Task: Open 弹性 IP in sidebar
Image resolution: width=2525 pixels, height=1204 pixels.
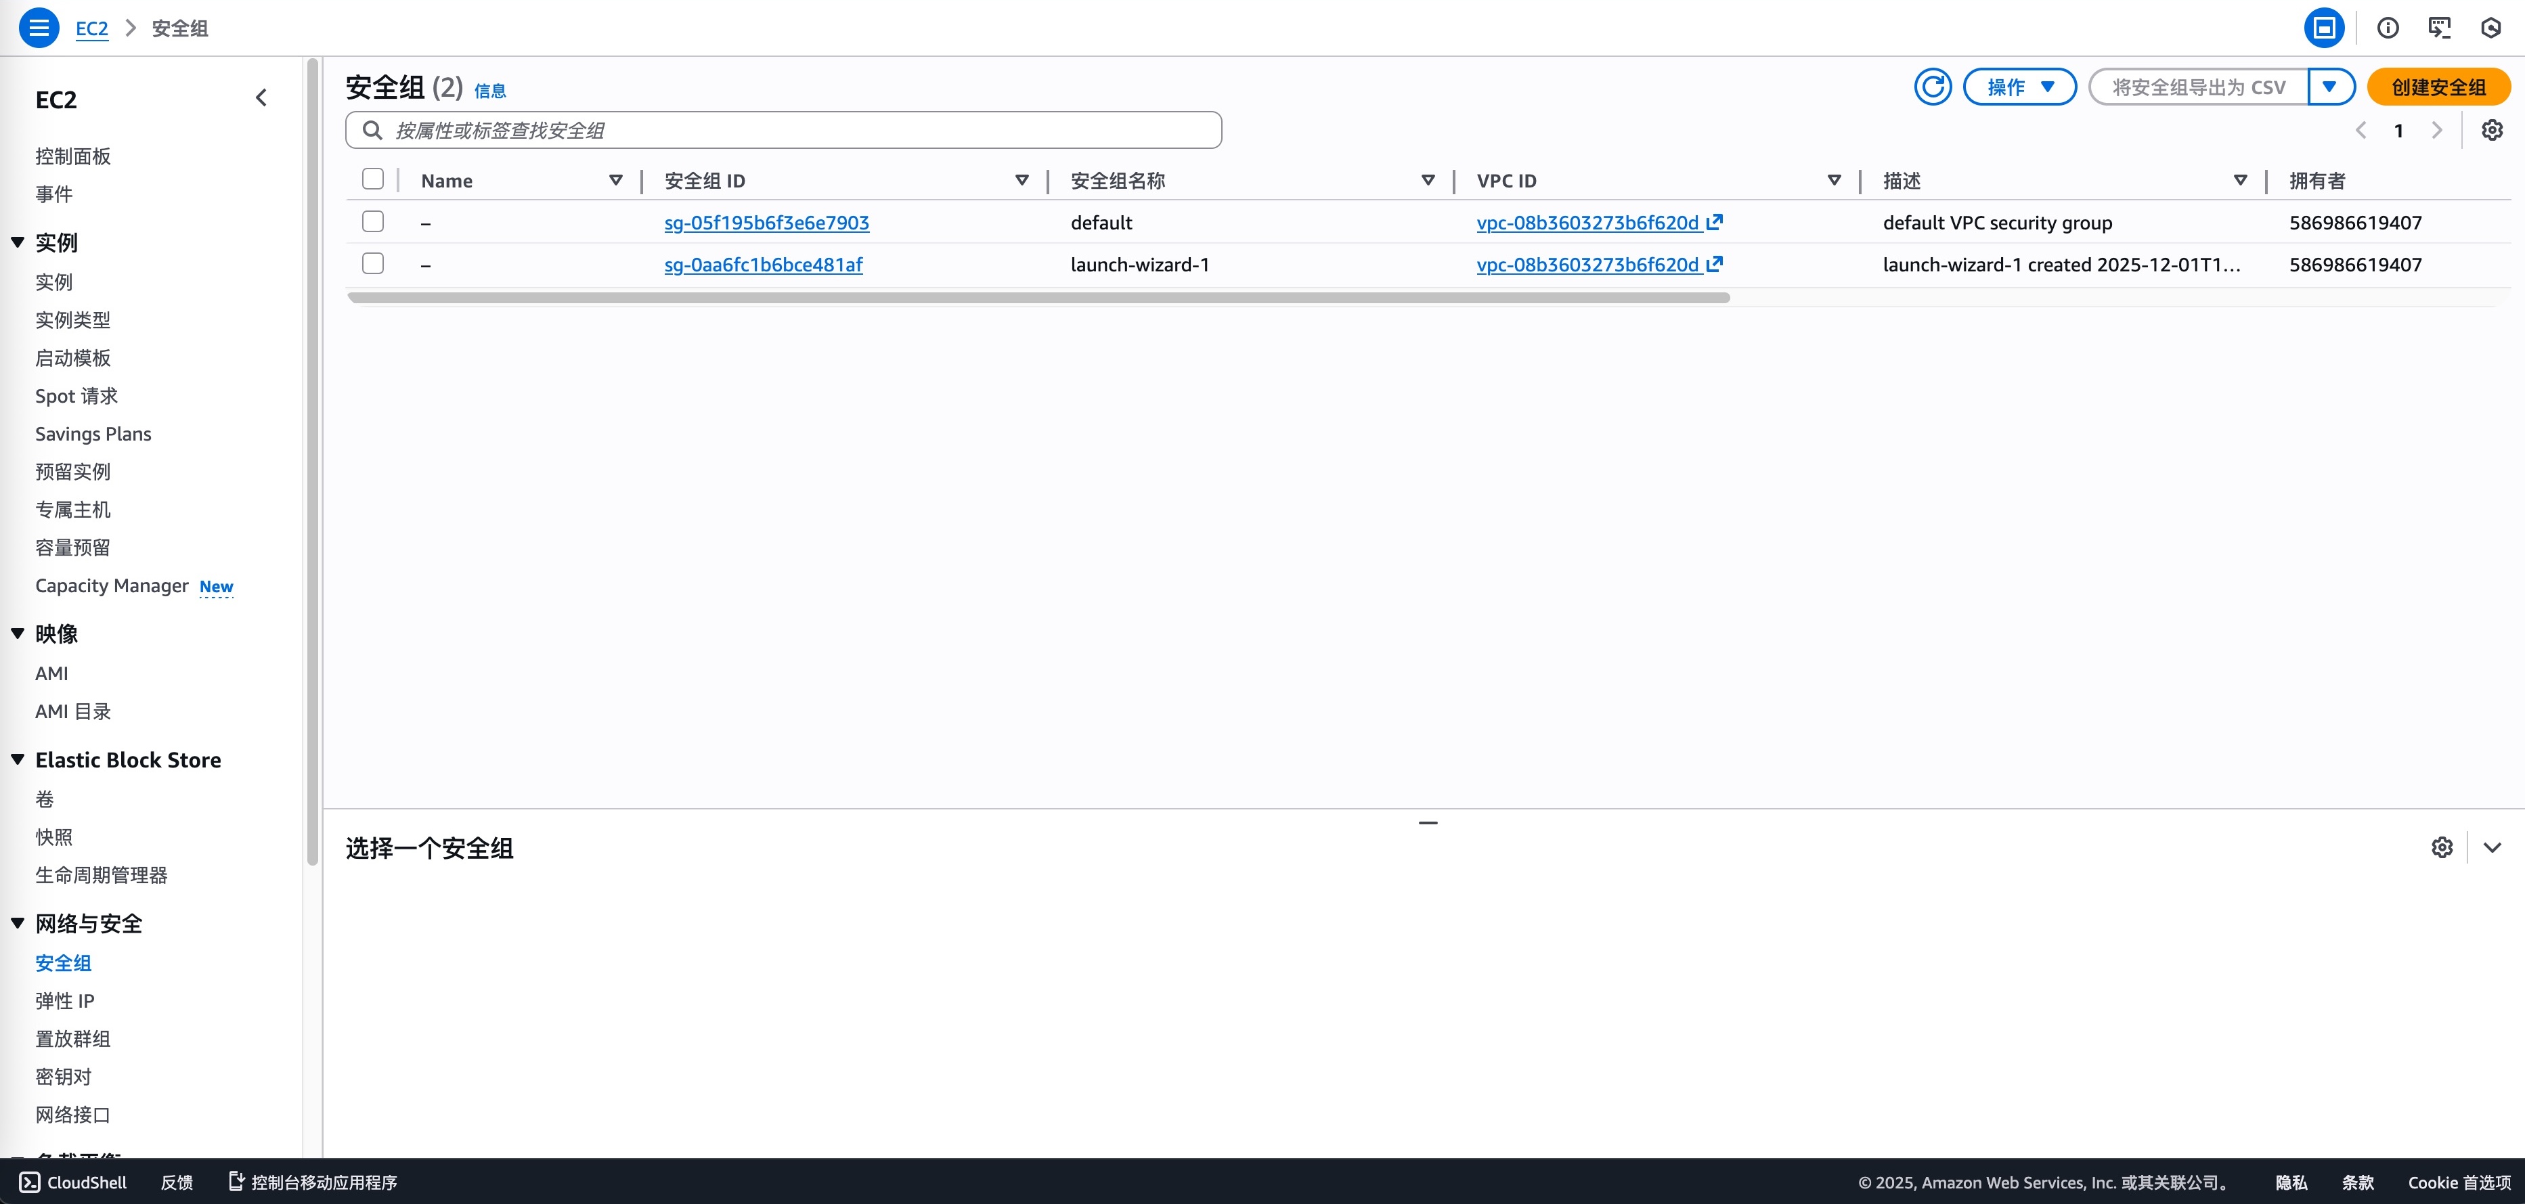Action: pyautogui.click(x=65, y=1000)
